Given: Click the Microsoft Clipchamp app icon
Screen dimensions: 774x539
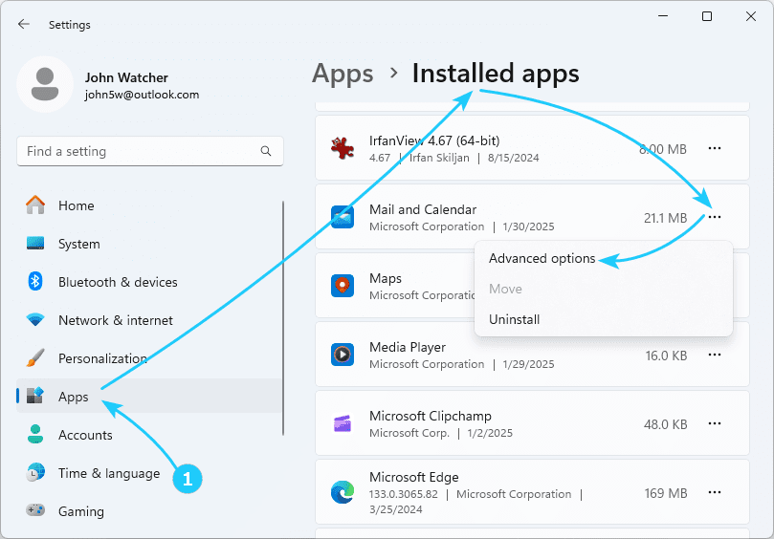Looking at the screenshot, I should click(343, 423).
